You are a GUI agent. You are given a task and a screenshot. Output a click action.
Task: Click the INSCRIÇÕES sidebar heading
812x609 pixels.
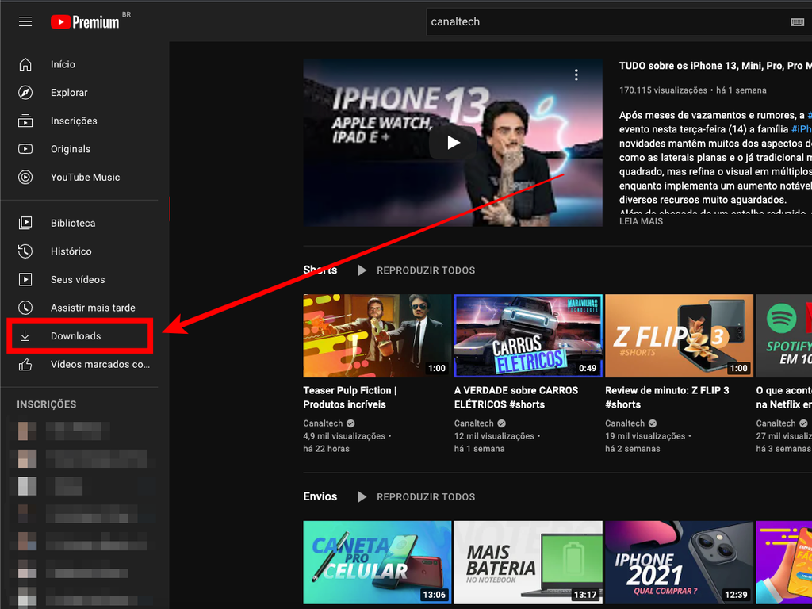click(x=47, y=404)
